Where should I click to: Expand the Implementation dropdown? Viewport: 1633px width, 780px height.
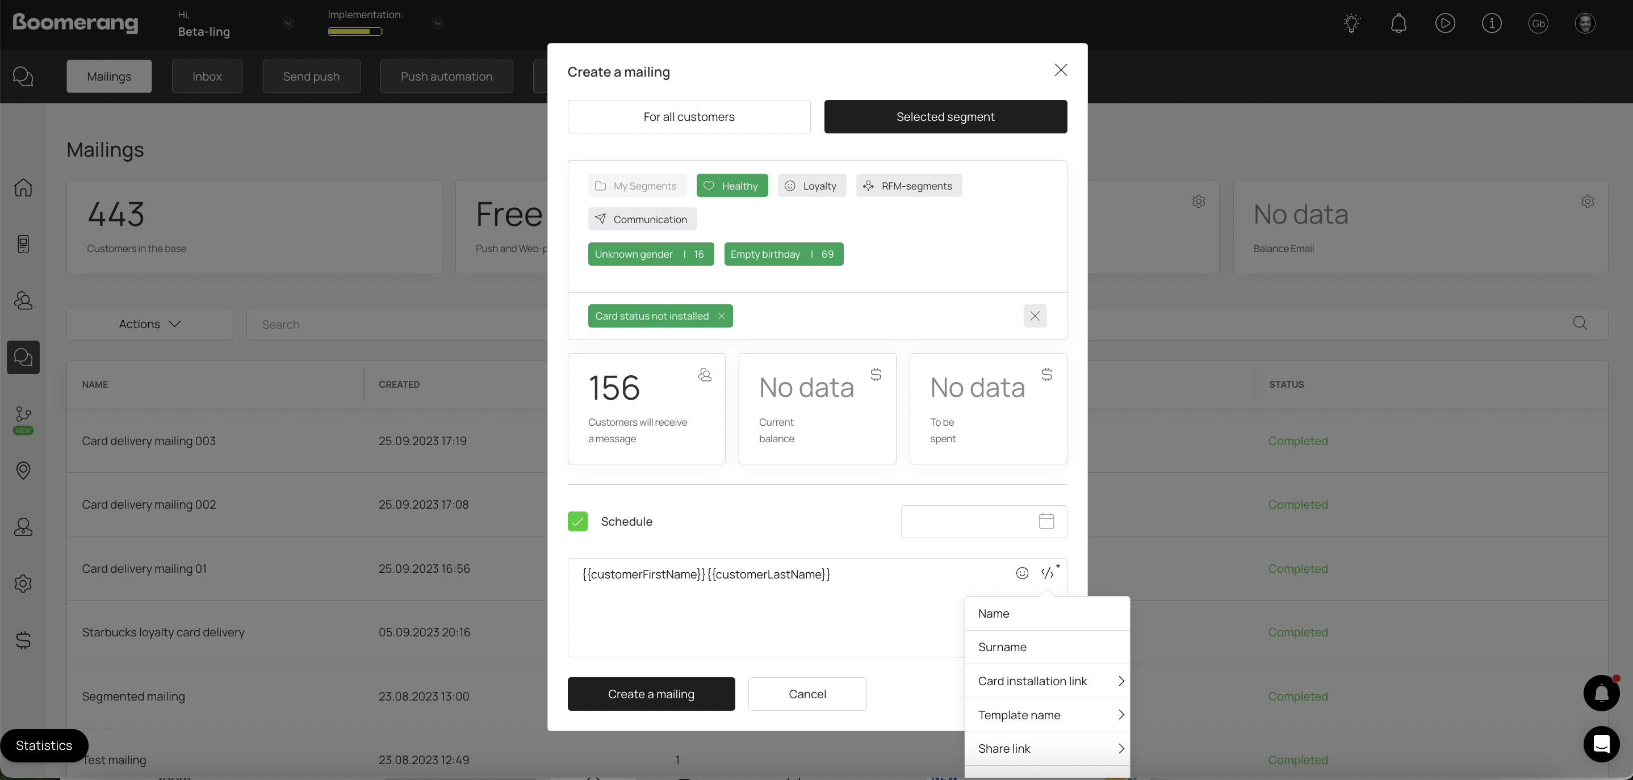click(x=437, y=23)
